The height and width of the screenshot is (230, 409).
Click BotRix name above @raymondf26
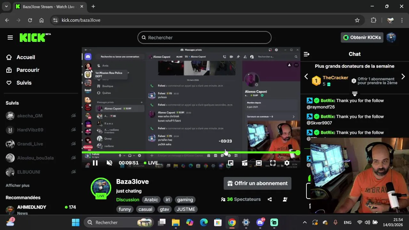328,101
